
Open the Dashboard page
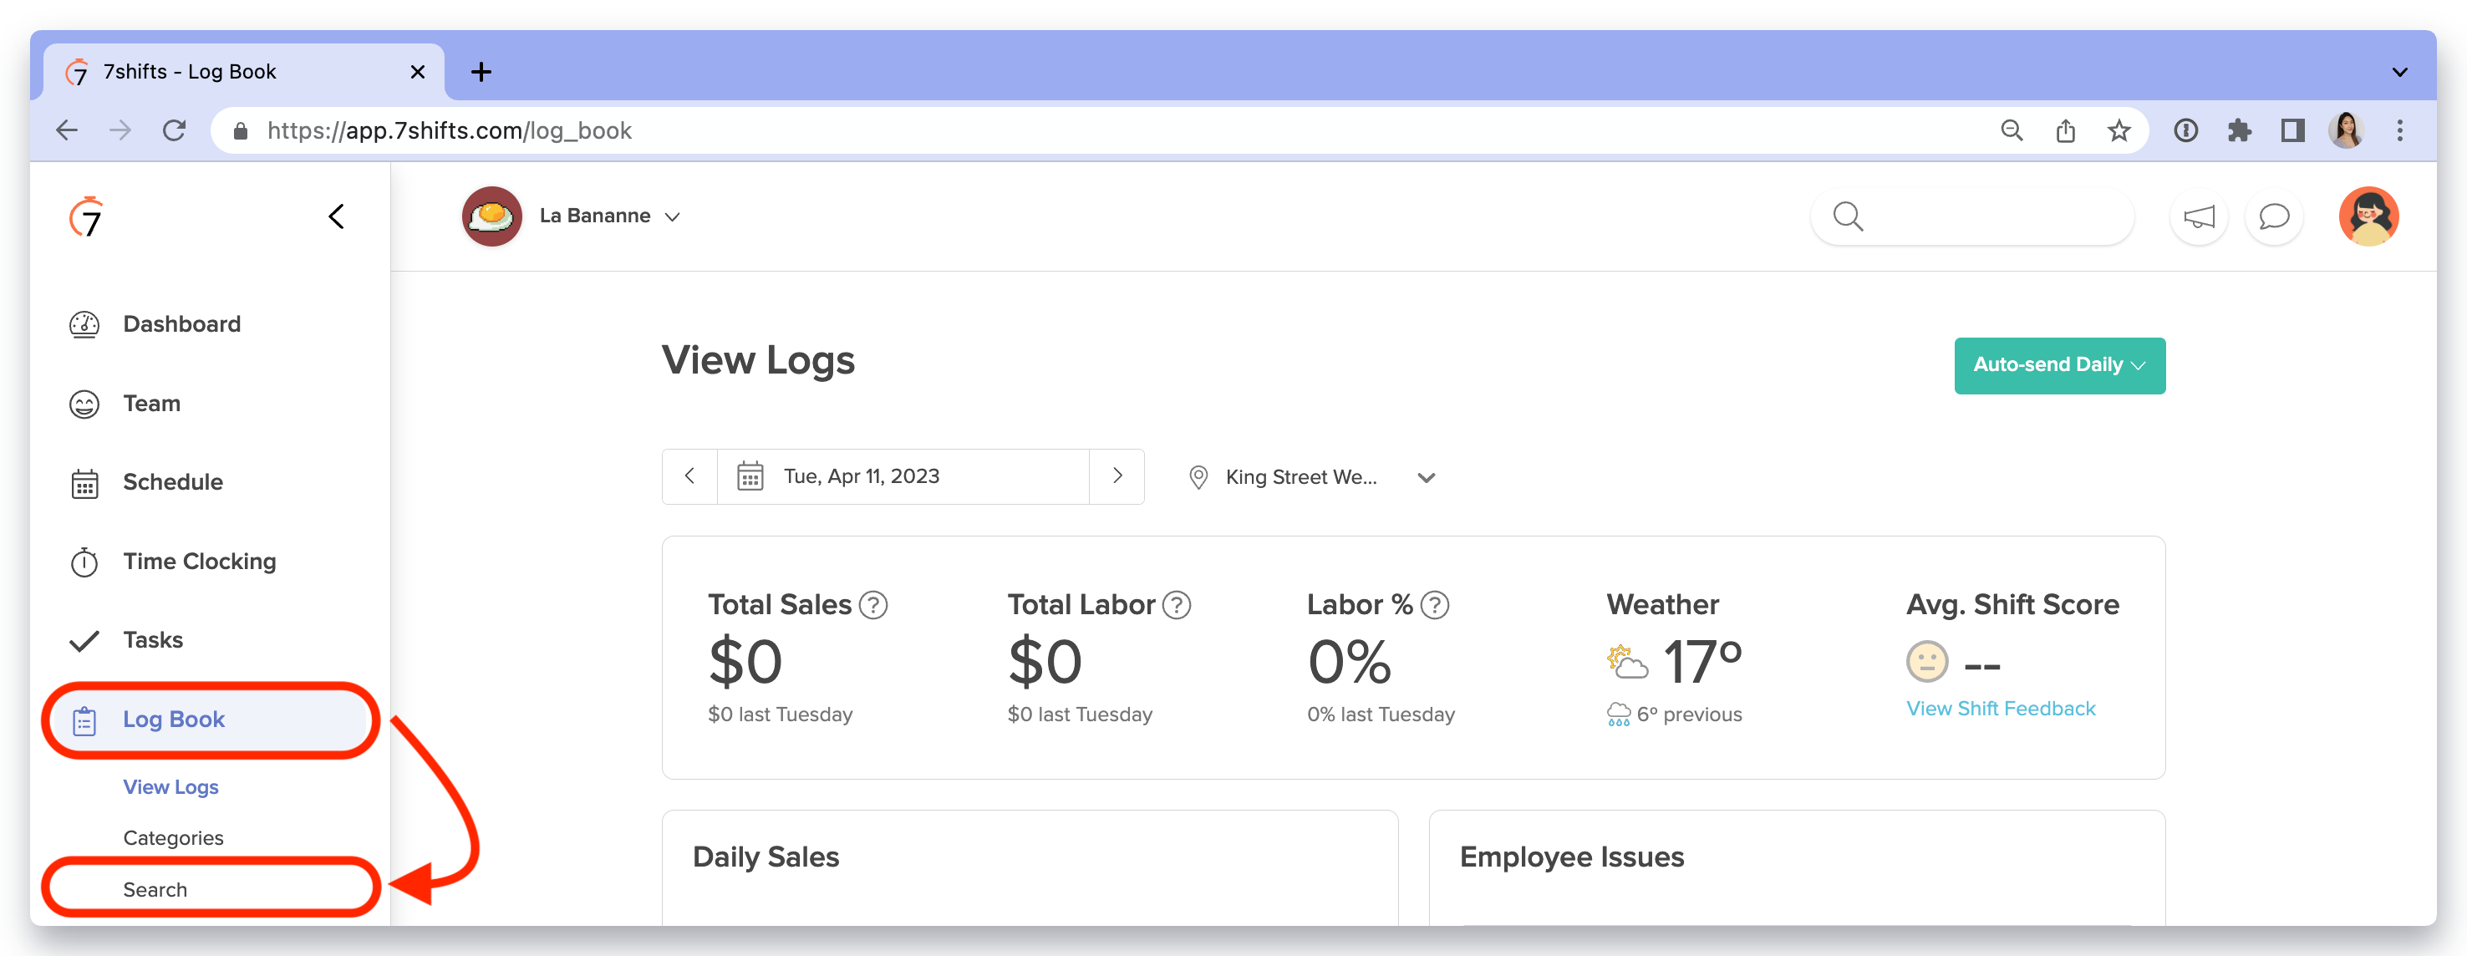[182, 323]
